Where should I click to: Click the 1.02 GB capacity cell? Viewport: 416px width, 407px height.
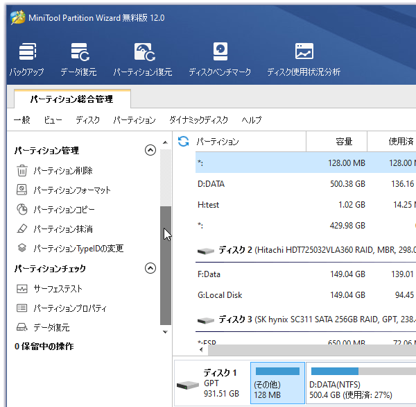352,205
